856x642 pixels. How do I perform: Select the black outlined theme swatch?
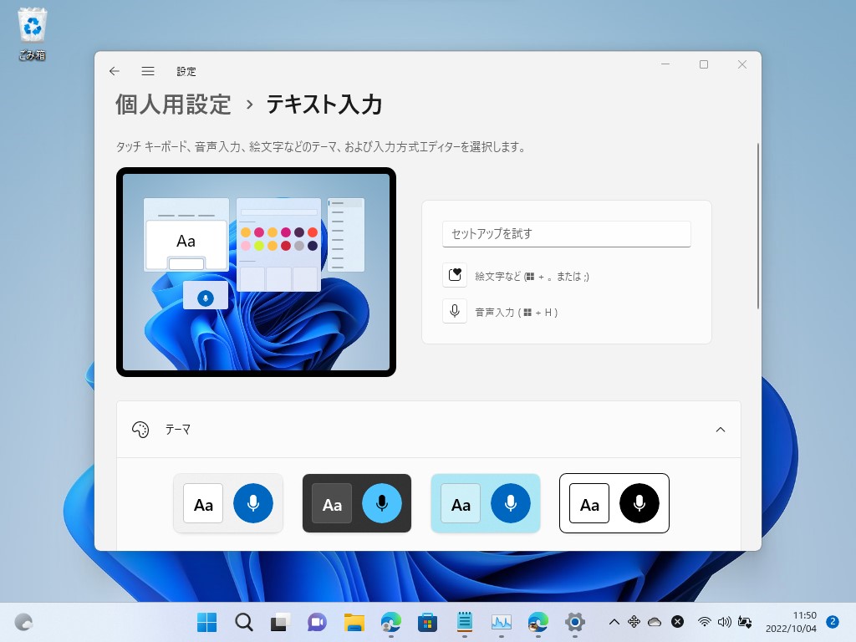tap(614, 503)
